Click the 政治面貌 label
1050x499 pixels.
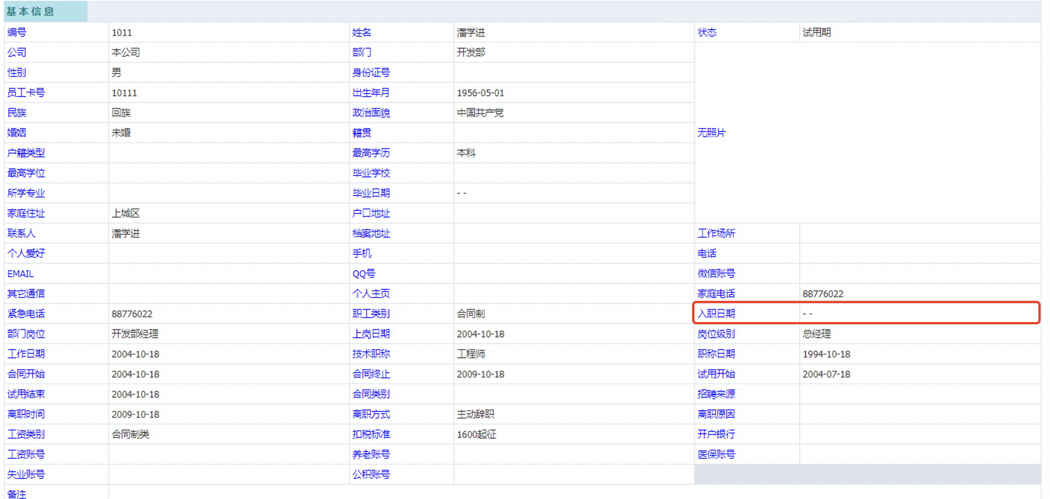tap(371, 113)
